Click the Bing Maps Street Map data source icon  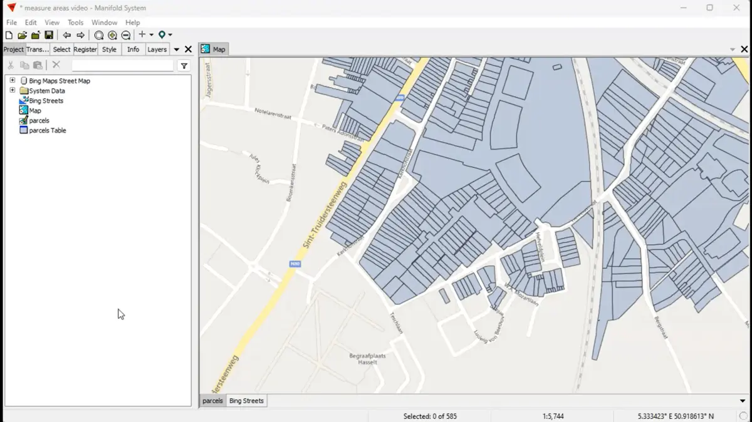(x=24, y=81)
